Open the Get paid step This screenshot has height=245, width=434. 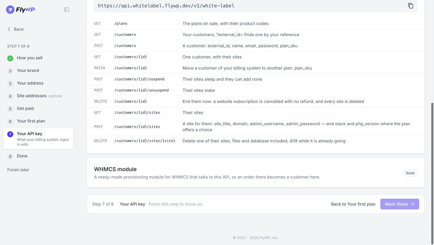[x=39, y=109]
